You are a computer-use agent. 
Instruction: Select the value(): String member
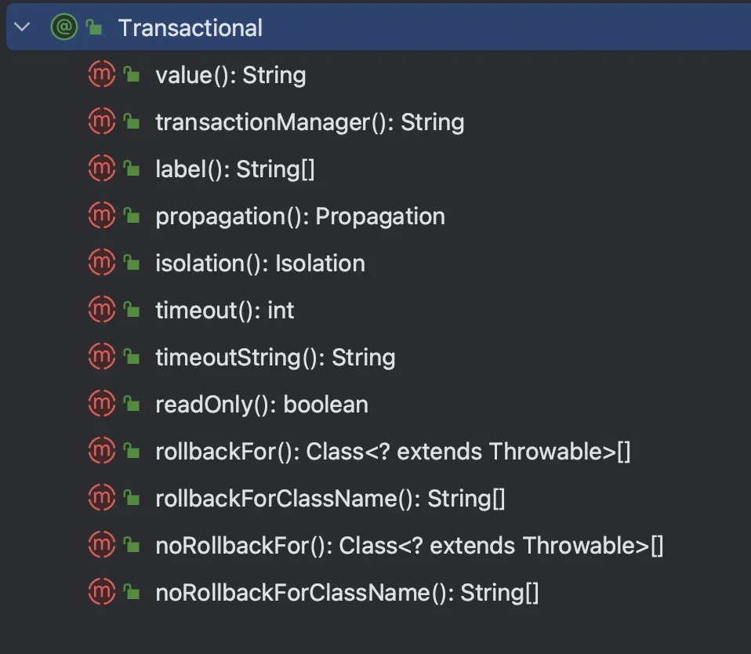coord(230,75)
